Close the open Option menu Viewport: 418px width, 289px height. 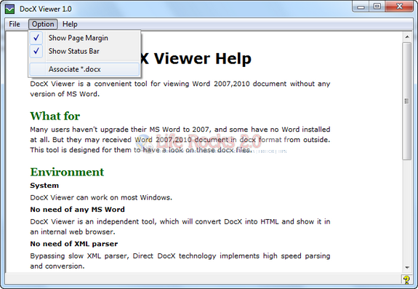tap(43, 24)
